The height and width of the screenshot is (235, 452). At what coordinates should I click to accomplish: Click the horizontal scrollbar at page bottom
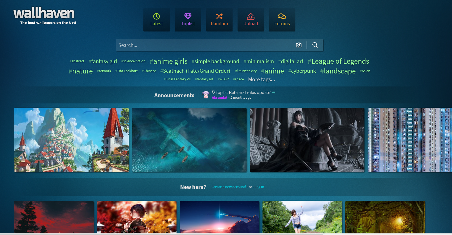[161, 234]
